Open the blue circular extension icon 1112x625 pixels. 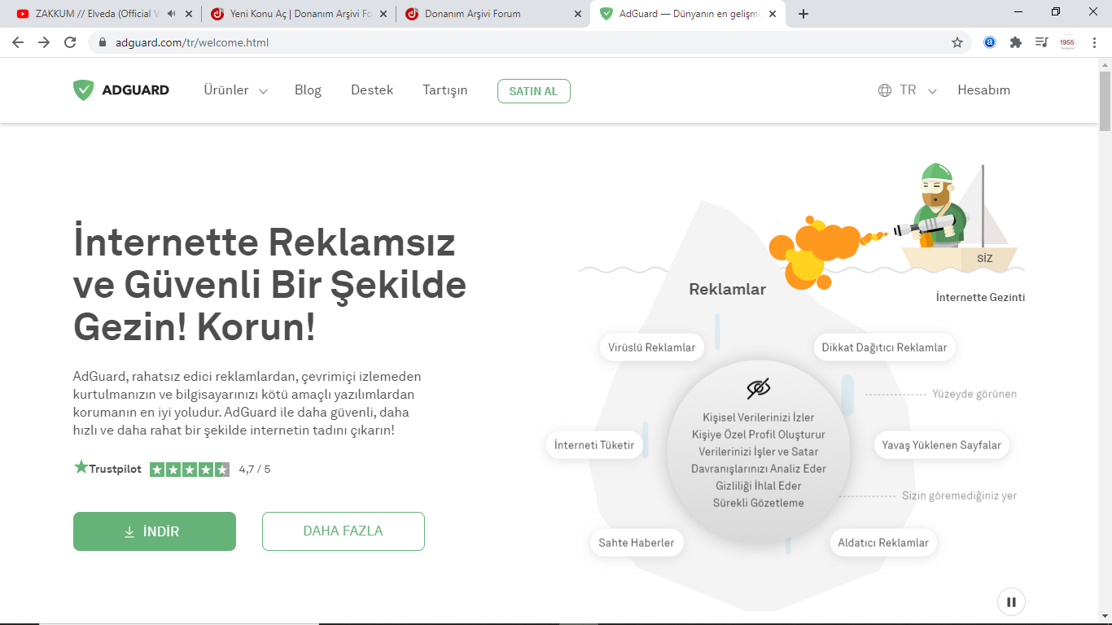click(x=990, y=42)
